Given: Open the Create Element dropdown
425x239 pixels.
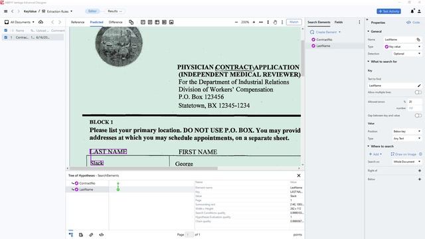Looking at the screenshot, I should click(x=325, y=32).
